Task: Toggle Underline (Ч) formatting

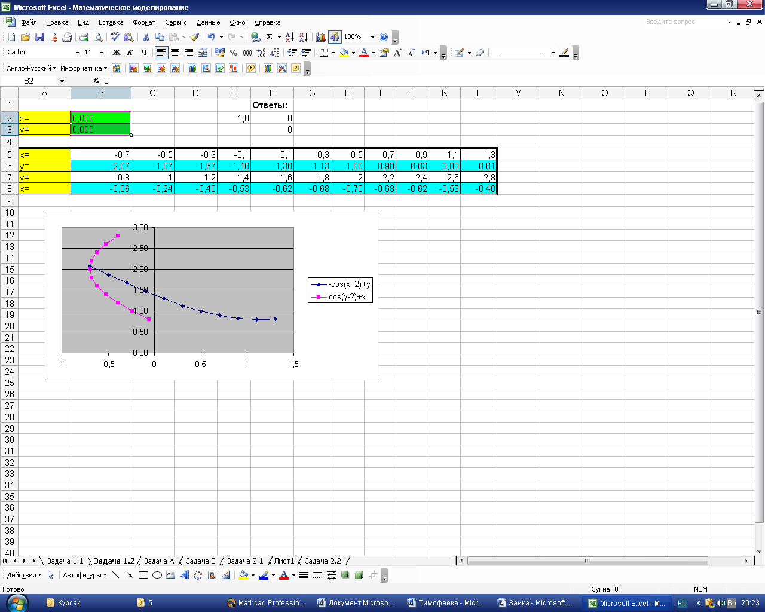Action: point(144,53)
